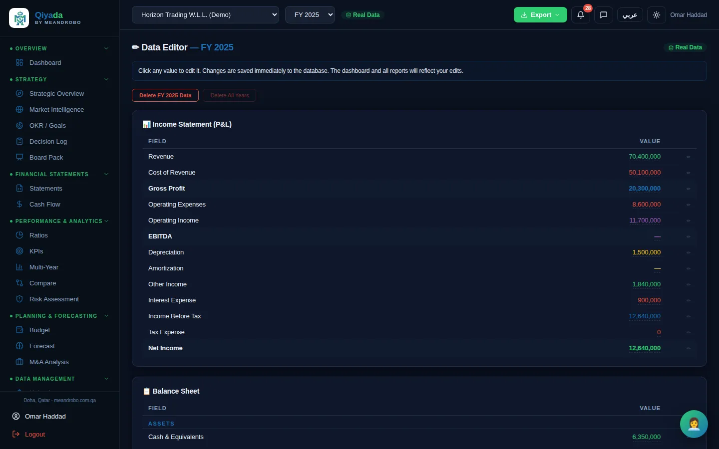Edit the Other Income value 1,840,000
This screenshot has height=449, width=719.
(646, 284)
